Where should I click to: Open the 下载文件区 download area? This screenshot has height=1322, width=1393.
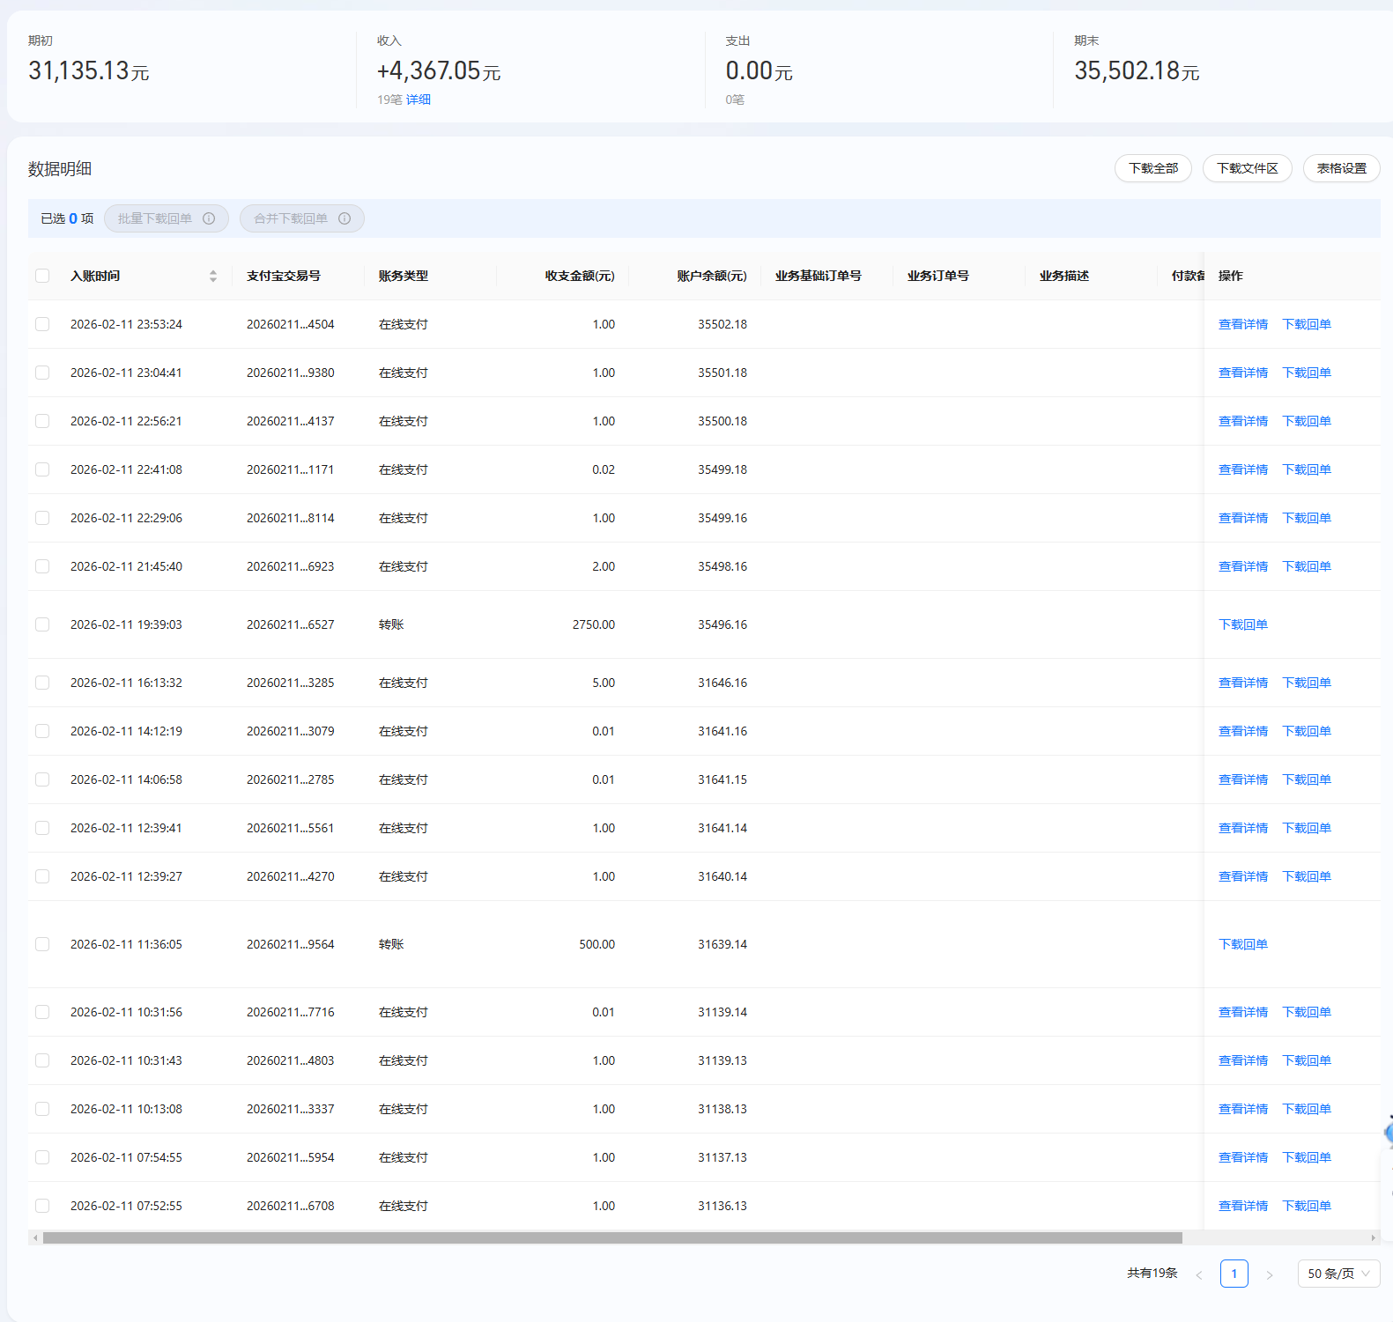1247,168
